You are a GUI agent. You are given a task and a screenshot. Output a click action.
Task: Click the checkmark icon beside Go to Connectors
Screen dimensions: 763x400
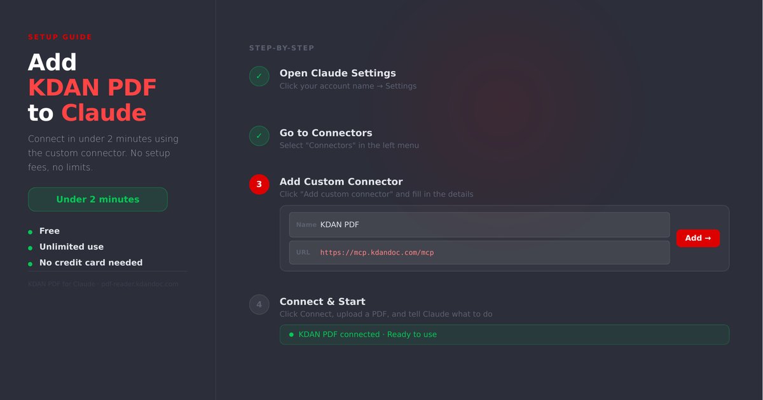pos(259,136)
